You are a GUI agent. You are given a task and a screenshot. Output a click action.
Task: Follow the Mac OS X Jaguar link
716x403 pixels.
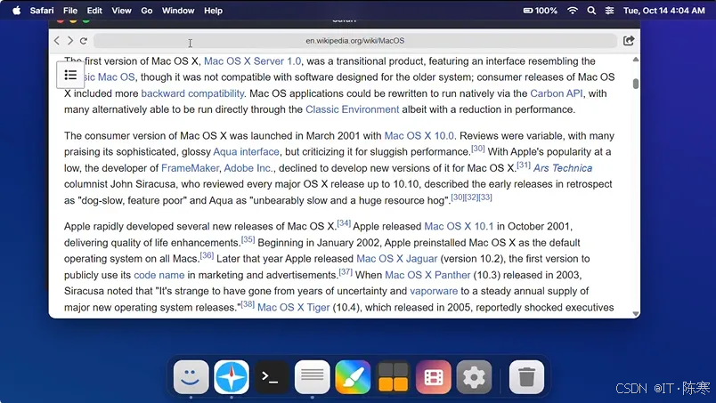pos(397,259)
